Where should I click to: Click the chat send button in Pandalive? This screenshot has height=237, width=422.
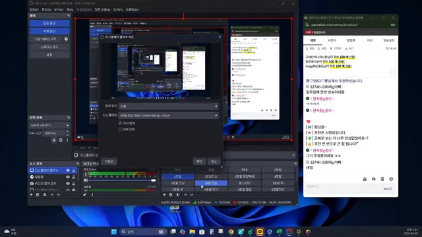coord(387,189)
